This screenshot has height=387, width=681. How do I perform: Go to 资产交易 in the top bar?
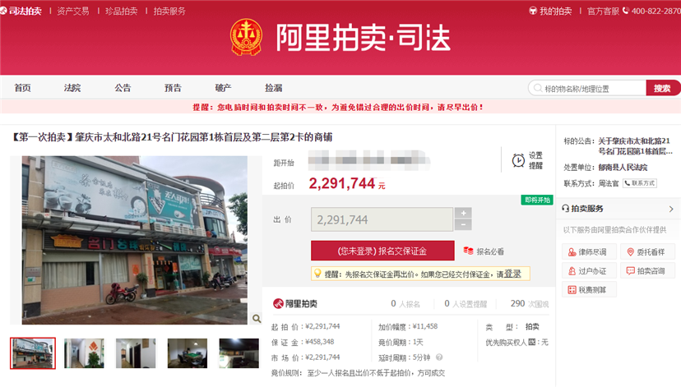pos(73,11)
